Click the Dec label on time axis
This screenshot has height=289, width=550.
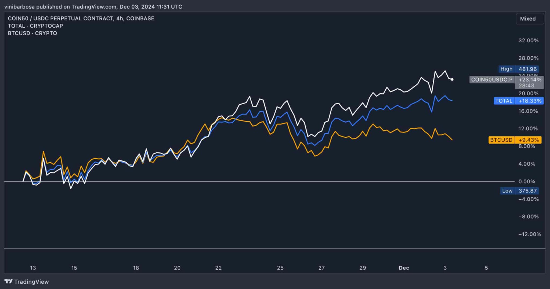(404, 268)
